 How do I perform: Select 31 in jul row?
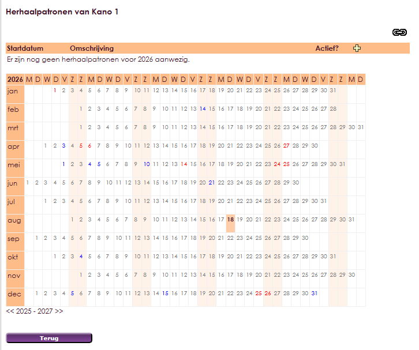pyautogui.click(x=324, y=201)
